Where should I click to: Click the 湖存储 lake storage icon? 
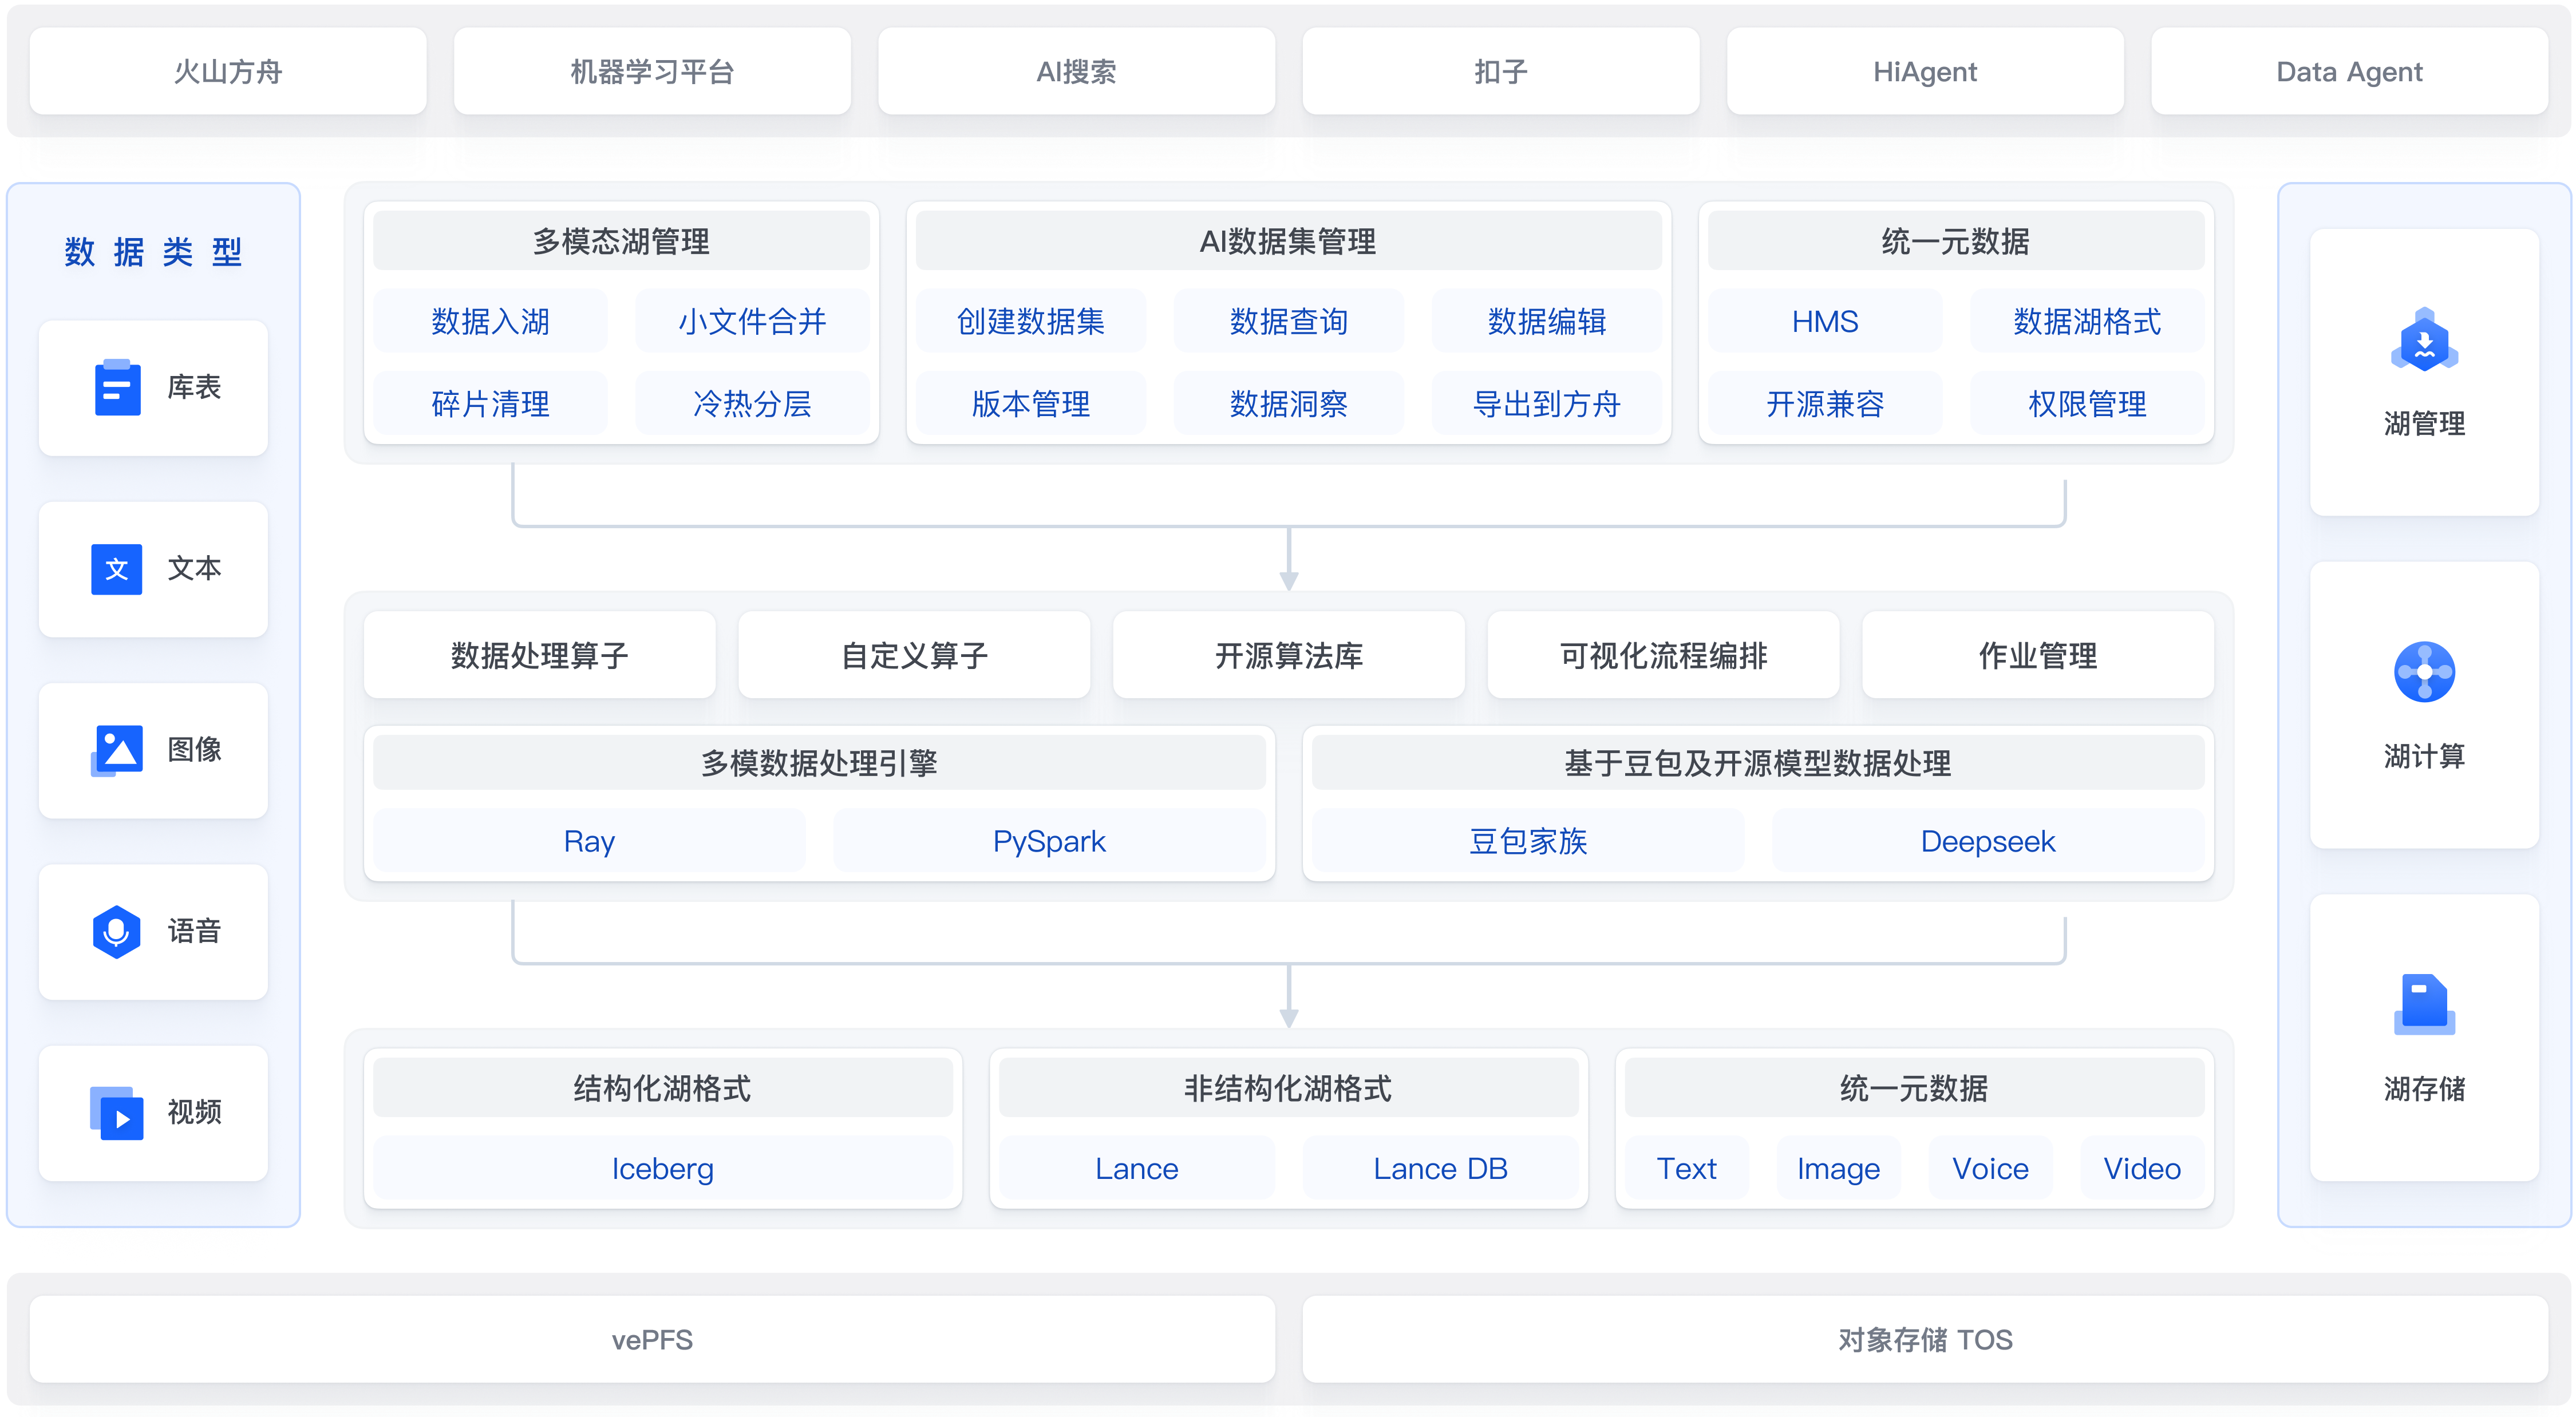tap(2424, 1004)
